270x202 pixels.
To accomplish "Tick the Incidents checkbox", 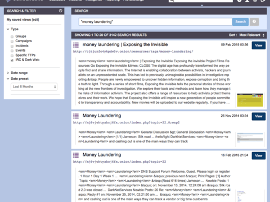I will coord(12,46).
